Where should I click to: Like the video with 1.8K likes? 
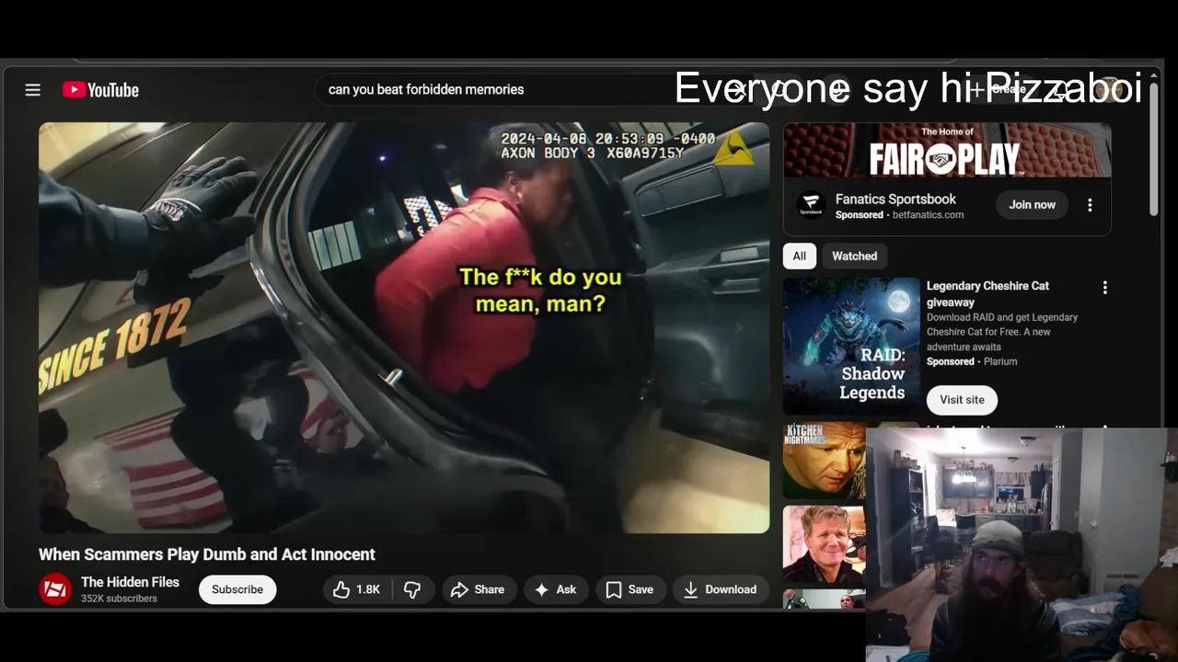pos(357,589)
